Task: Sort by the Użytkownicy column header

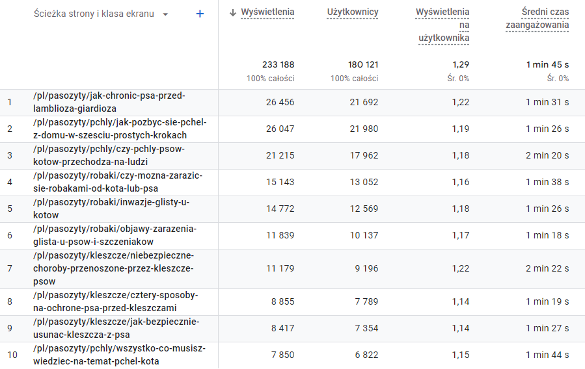Action: pyautogui.click(x=352, y=12)
